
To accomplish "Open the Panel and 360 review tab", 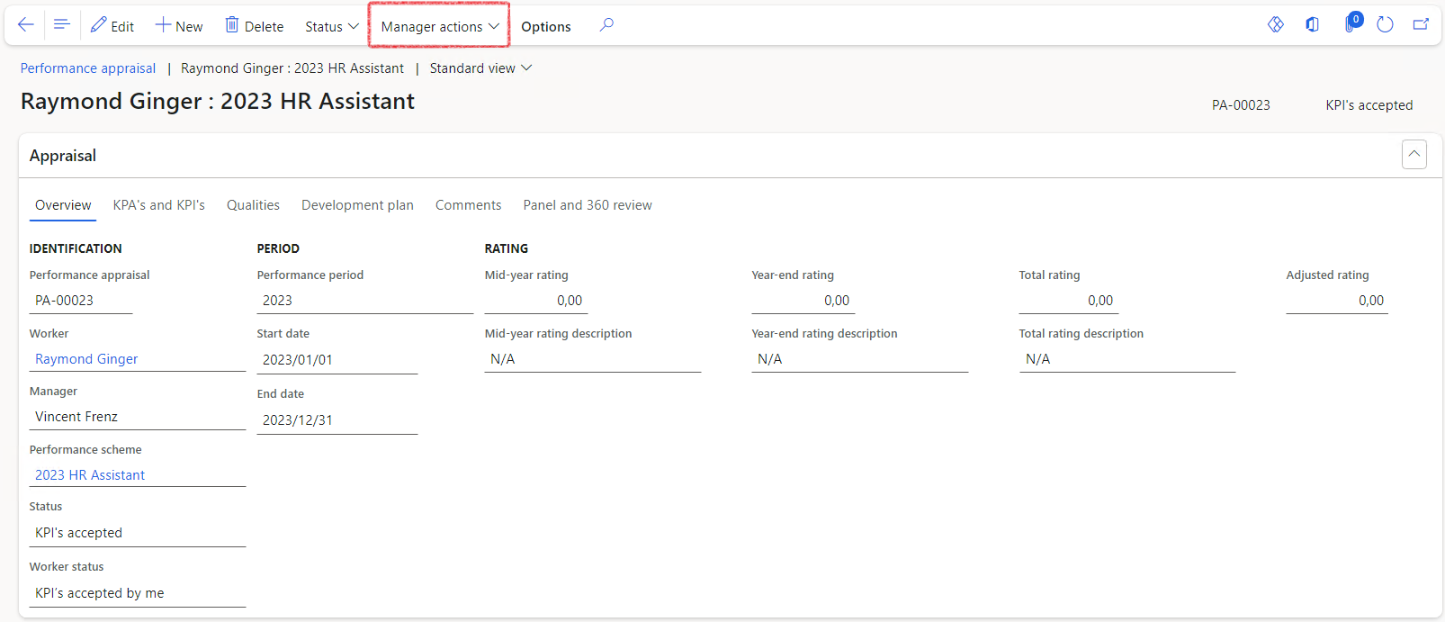I will [588, 205].
